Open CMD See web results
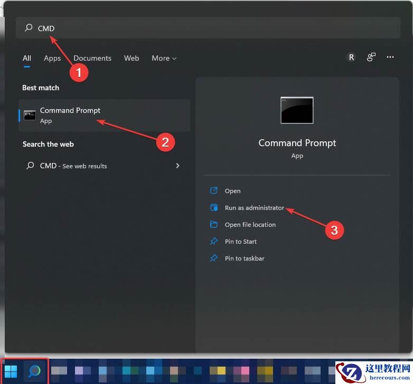 pos(104,166)
